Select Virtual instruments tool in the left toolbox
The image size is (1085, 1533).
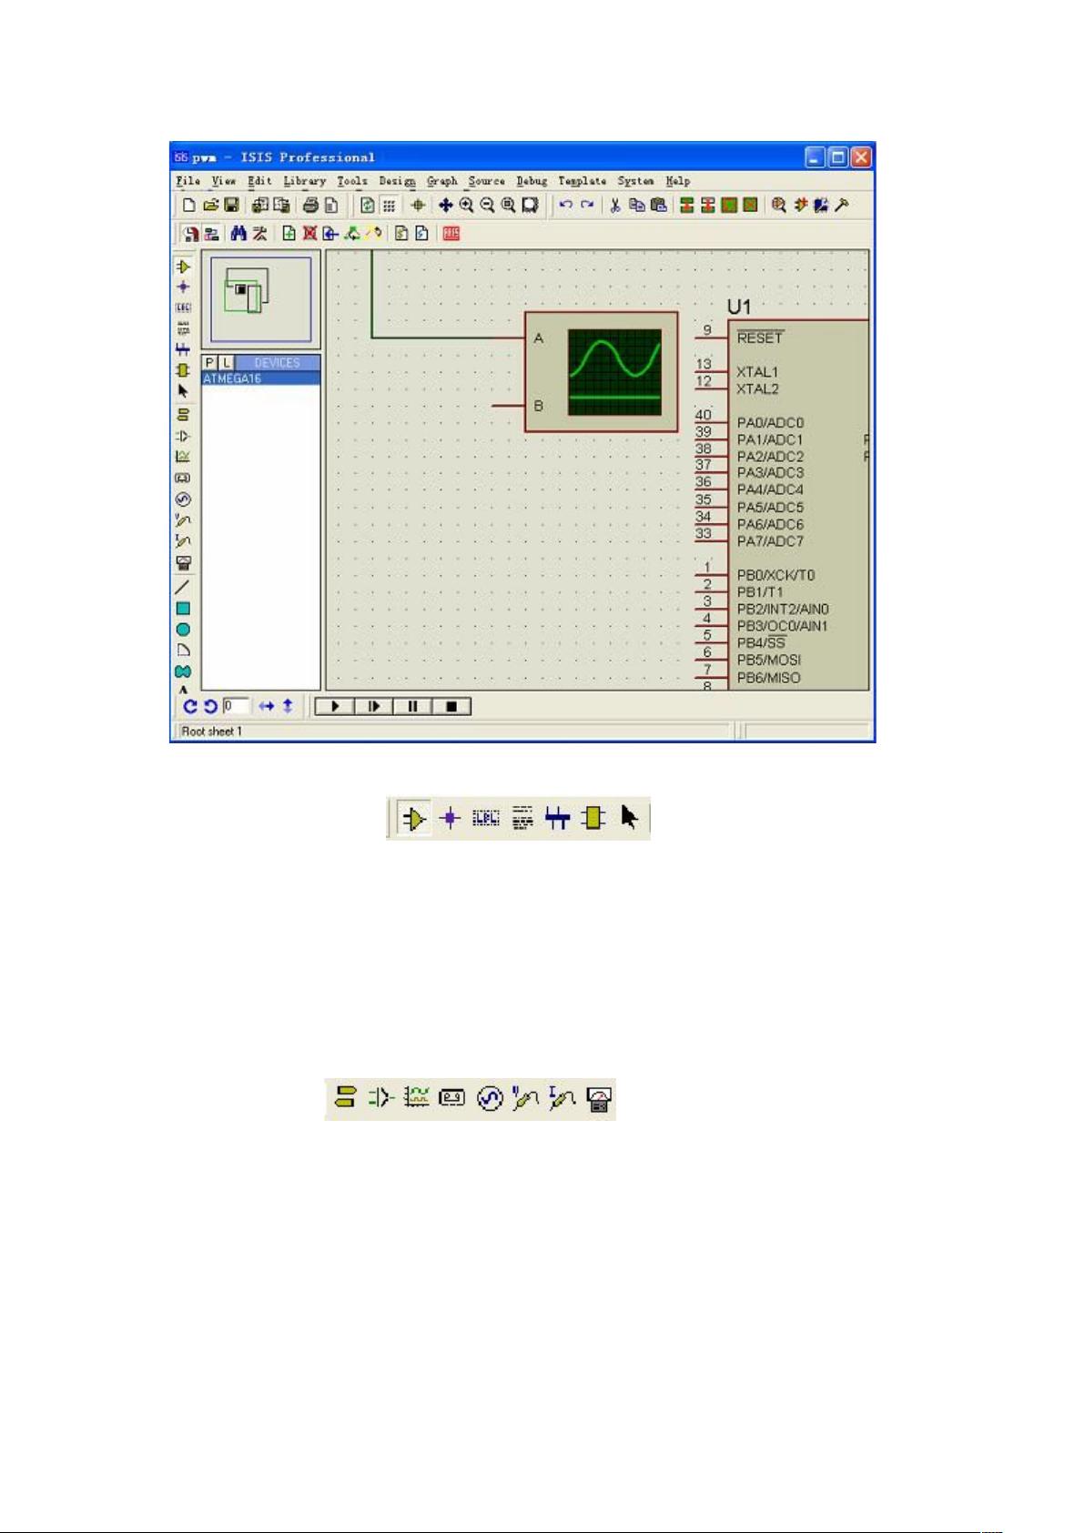pos(183,563)
